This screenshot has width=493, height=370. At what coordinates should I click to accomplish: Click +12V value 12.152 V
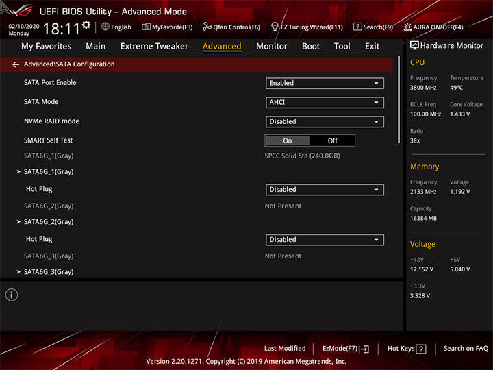422,269
